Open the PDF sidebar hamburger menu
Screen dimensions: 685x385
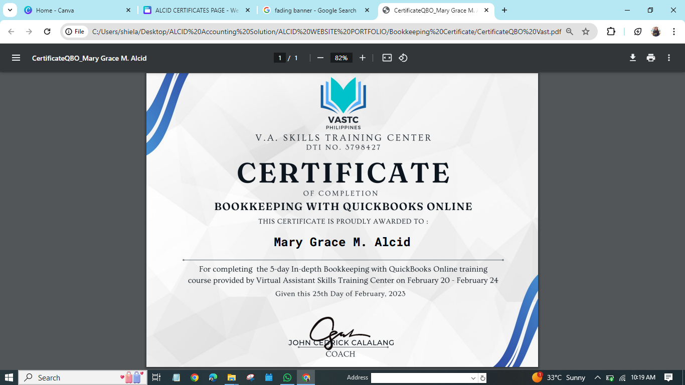16,58
